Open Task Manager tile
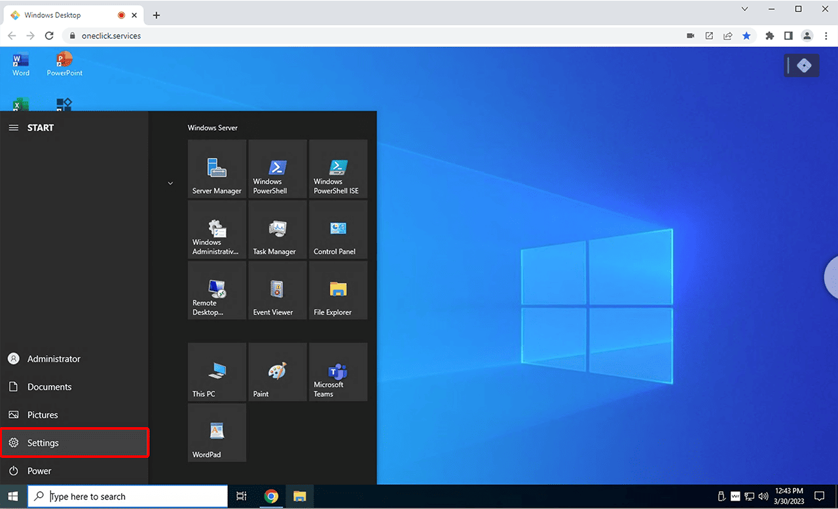Screen dimensions: 838x509 278,230
